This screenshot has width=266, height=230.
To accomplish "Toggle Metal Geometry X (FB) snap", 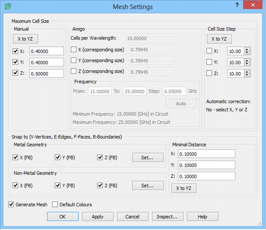I will pyautogui.click(x=15, y=157).
